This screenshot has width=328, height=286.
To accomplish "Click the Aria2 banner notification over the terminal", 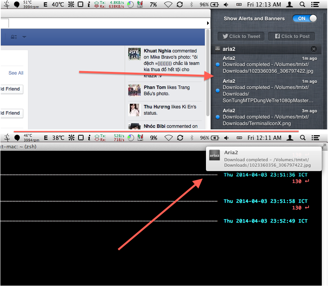I will (264, 159).
